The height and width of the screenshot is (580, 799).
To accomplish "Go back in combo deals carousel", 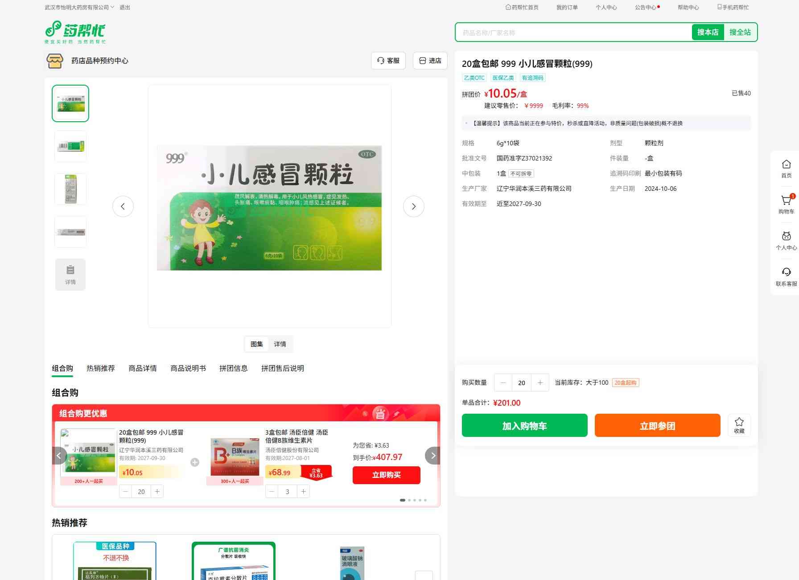I will pos(59,456).
